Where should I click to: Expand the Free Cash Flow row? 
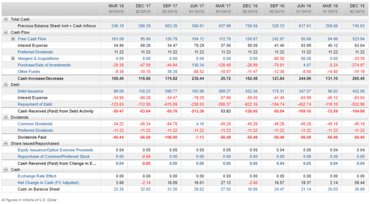click(x=13, y=39)
